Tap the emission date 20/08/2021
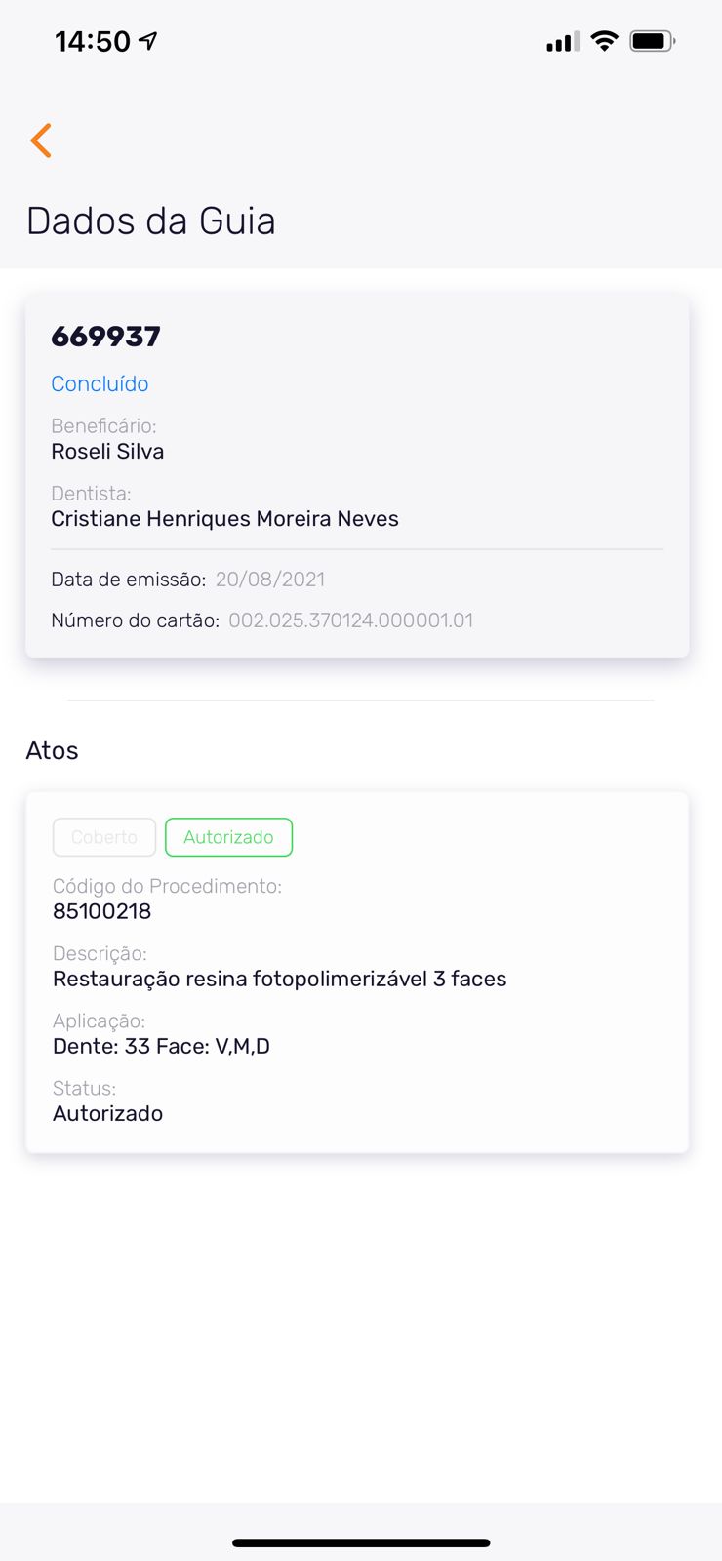 point(270,580)
